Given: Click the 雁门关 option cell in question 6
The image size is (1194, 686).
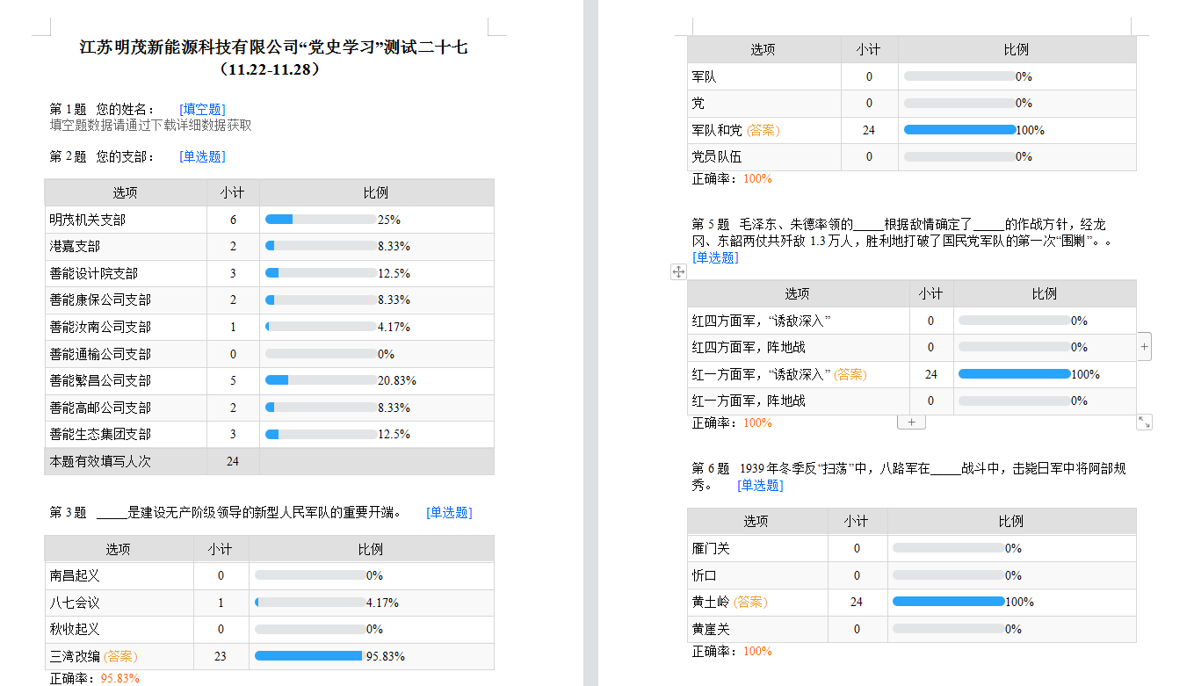Looking at the screenshot, I should point(756,548).
